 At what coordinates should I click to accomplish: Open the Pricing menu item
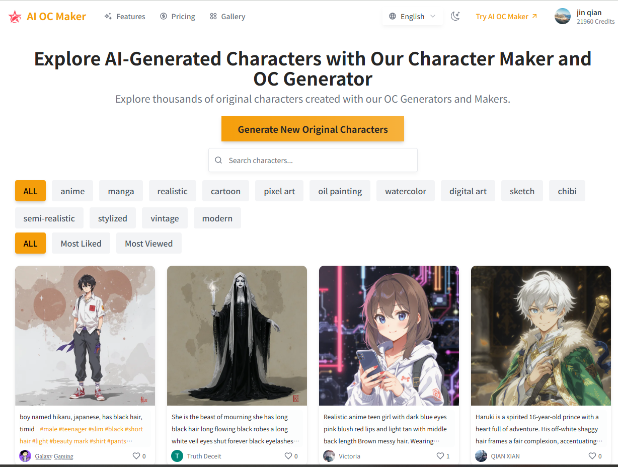coord(178,17)
